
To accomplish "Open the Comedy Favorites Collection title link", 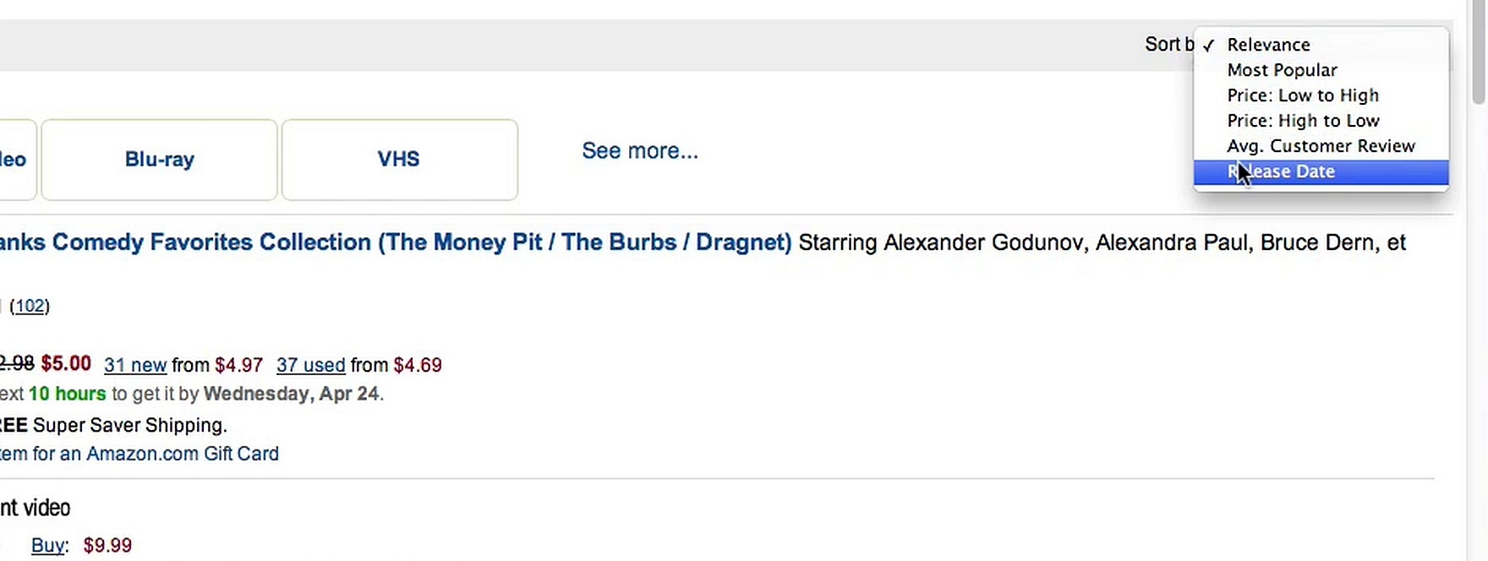I will [x=396, y=242].
